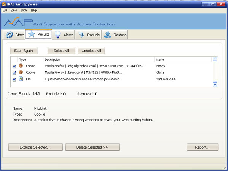Click the INAC Anti Spyware title bar icon
228x171 pixels.
click(x=4, y=4)
